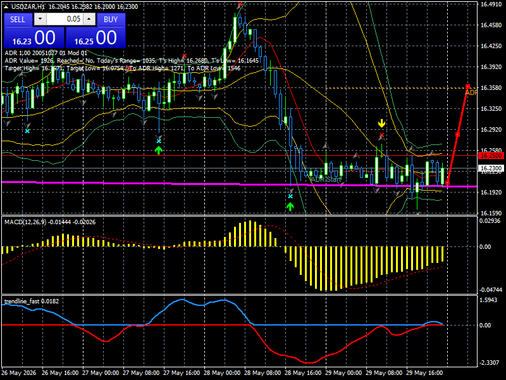Click the 16.2300 current price label
506x380 pixels.
491,168
